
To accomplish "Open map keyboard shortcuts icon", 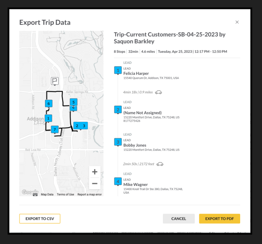I will tap(35, 195).
